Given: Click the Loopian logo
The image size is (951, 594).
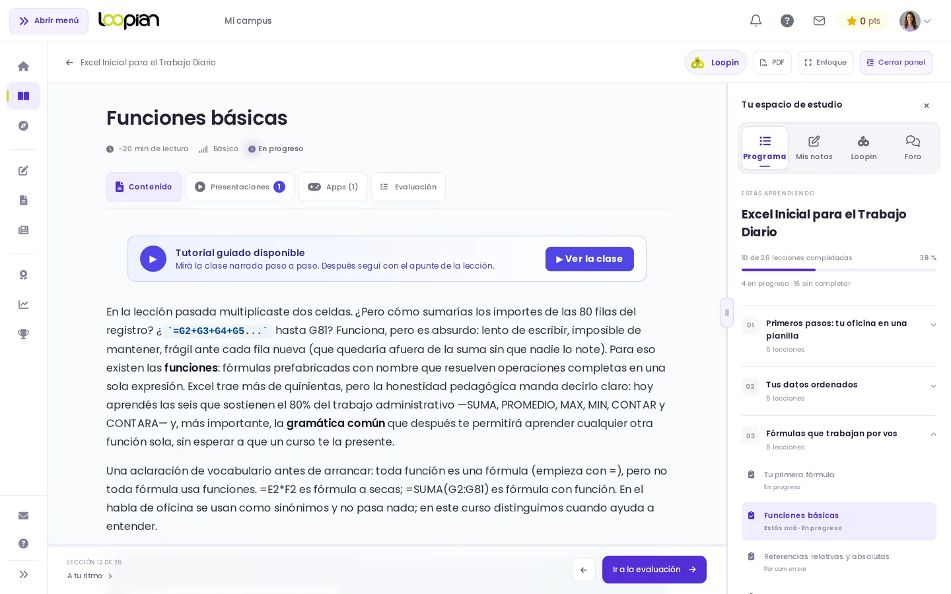Looking at the screenshot, I should click(129, 20).
